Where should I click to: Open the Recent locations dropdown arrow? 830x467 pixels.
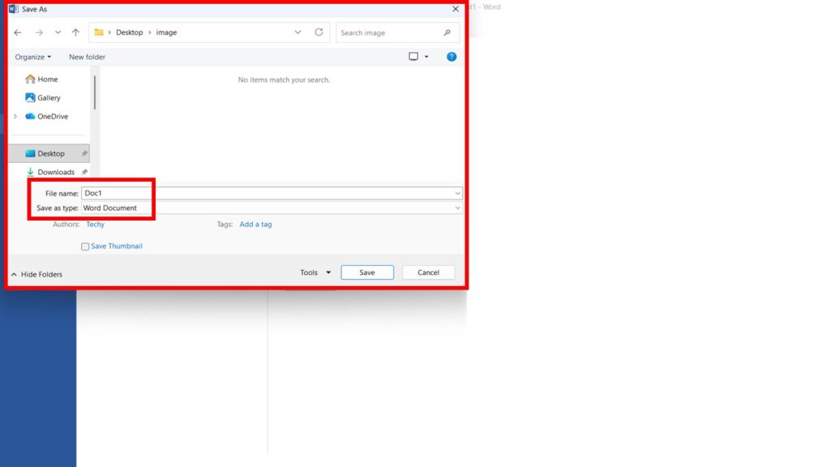tap(58, 32)
